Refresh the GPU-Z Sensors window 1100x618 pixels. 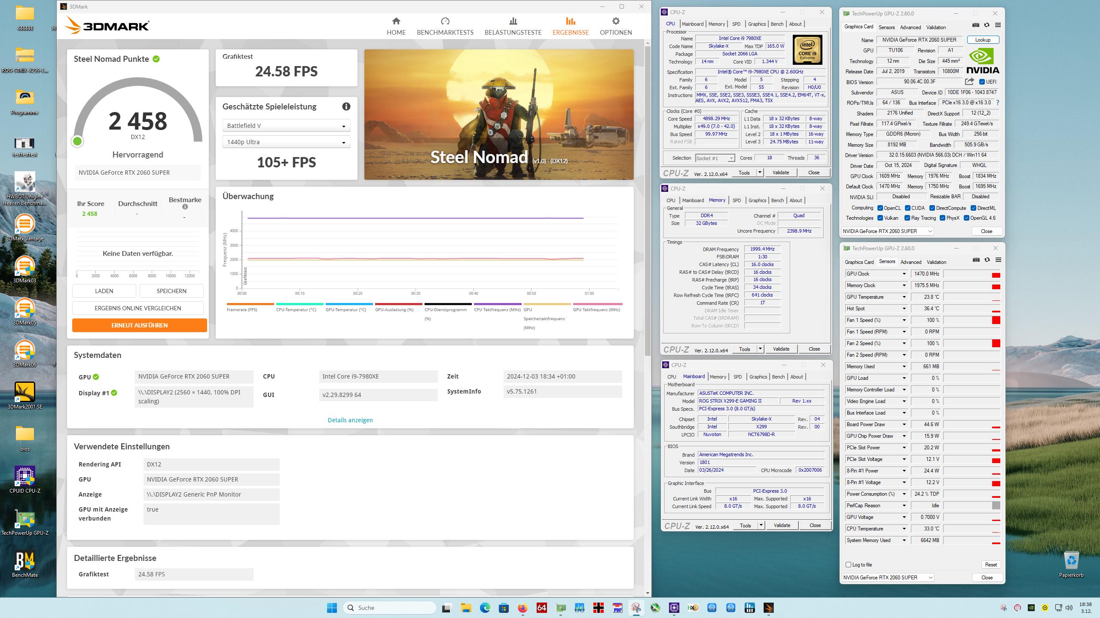987,260
